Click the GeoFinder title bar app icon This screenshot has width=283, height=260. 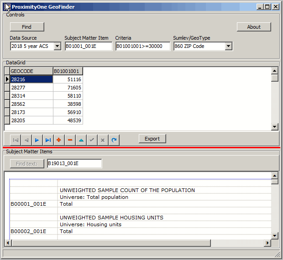pos(7,7)
